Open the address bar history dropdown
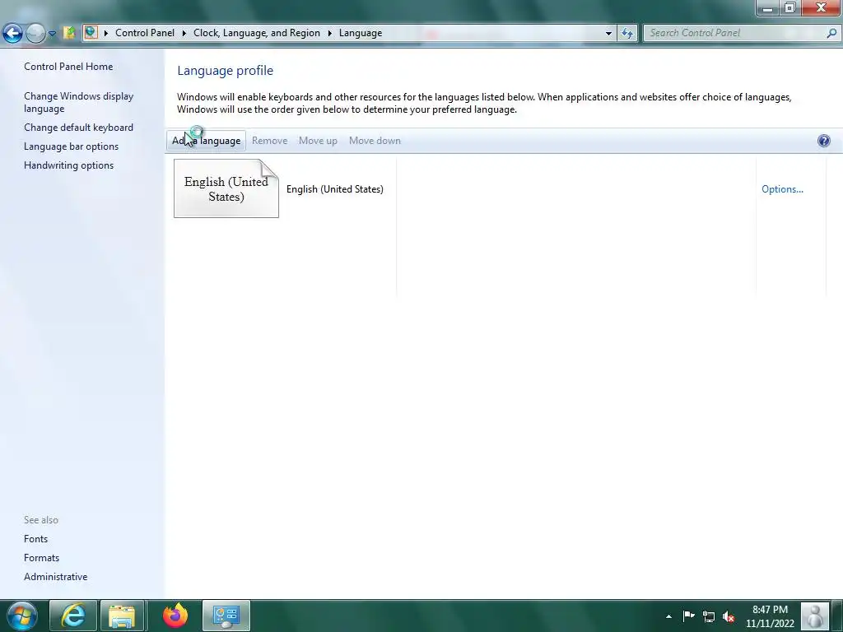 [x=608, y=33]
